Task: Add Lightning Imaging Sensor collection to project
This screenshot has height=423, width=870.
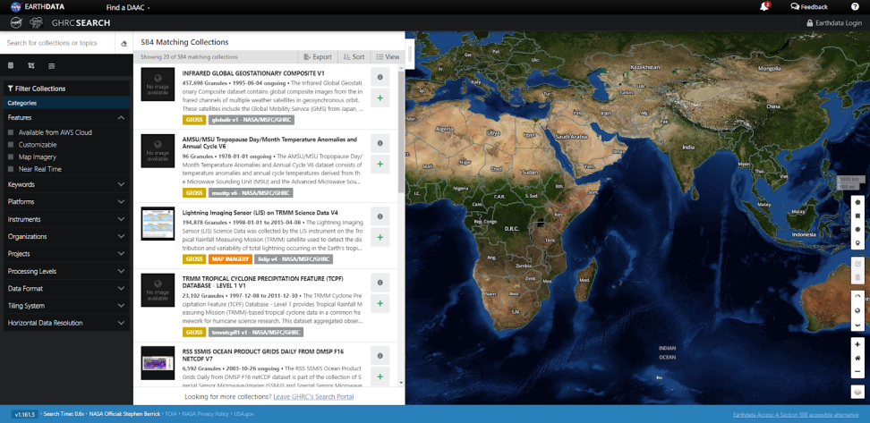Action: [380, 237]
